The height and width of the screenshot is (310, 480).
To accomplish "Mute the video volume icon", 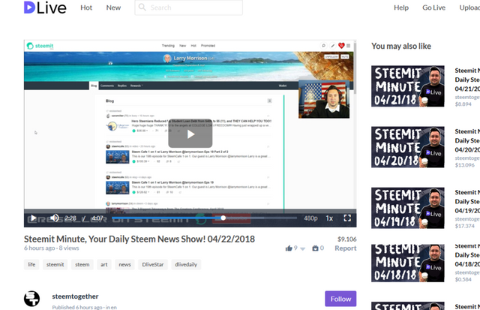I will [x=55, y=218].
